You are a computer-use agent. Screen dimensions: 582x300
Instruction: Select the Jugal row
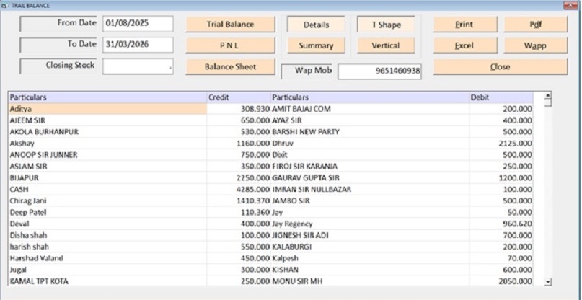pos(107,270)
